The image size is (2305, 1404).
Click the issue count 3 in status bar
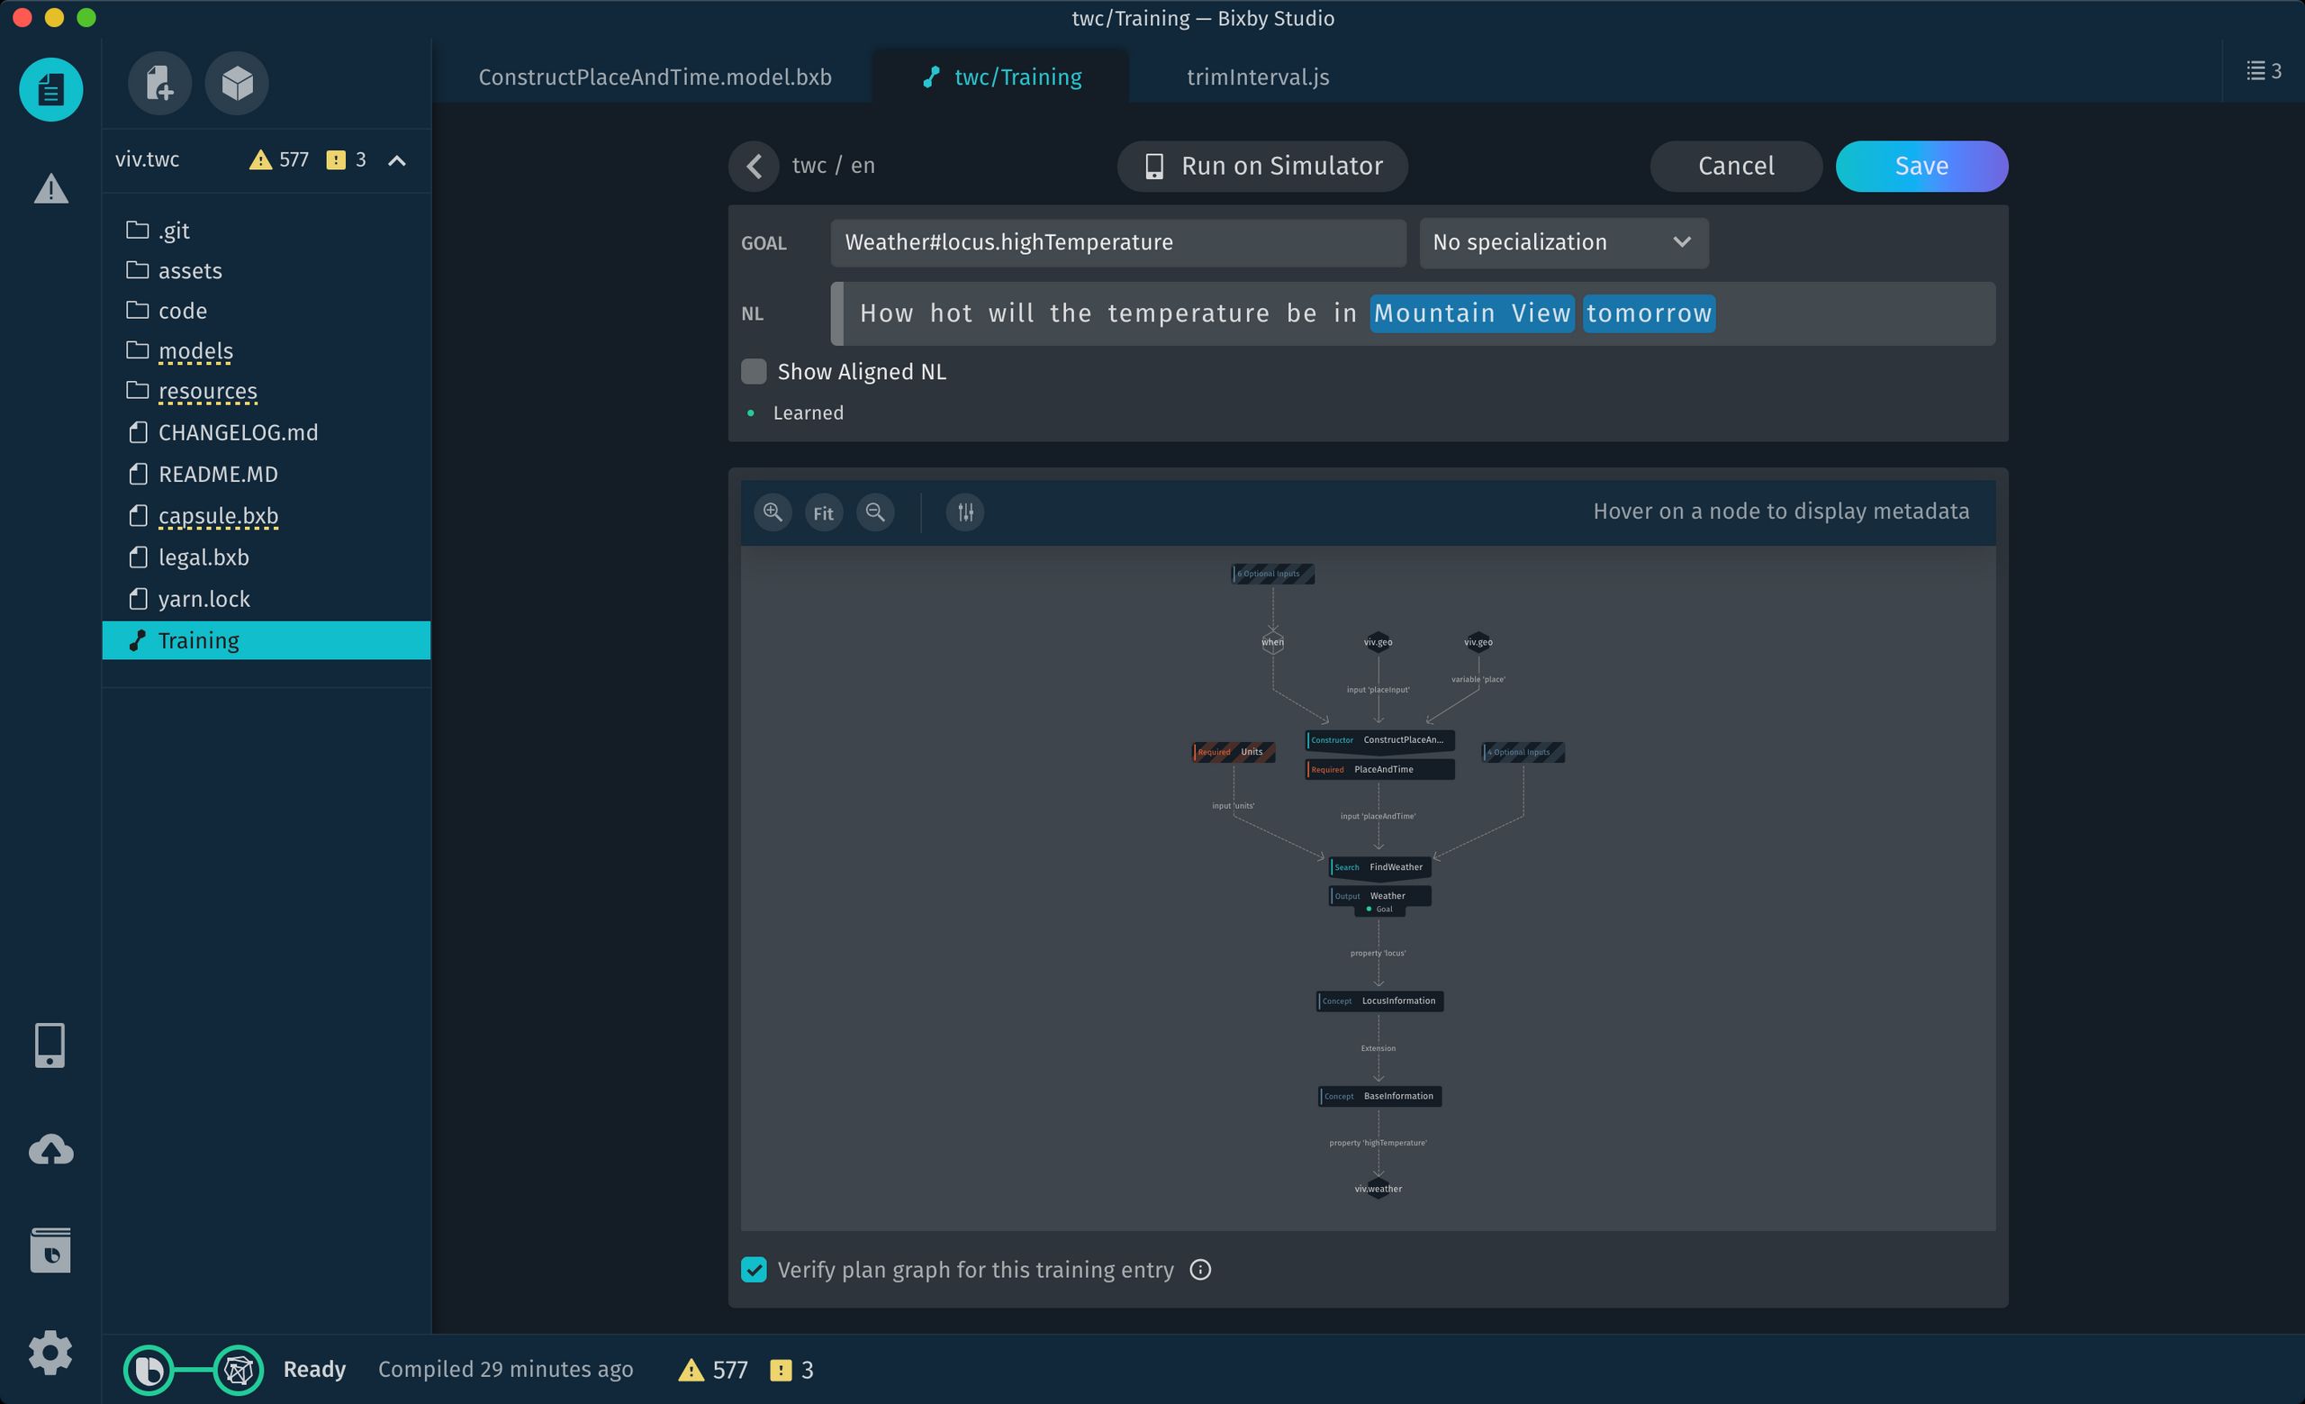tap(791, 1371)
